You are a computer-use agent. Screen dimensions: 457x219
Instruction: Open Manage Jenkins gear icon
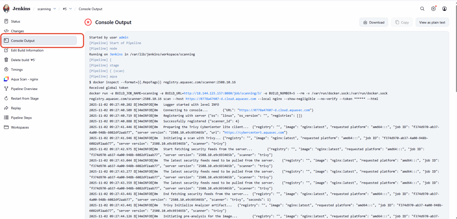point(433,9)
